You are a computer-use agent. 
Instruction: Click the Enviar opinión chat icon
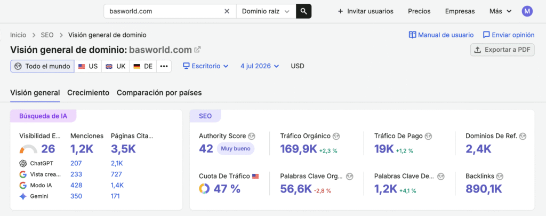[x=486, y=35]
